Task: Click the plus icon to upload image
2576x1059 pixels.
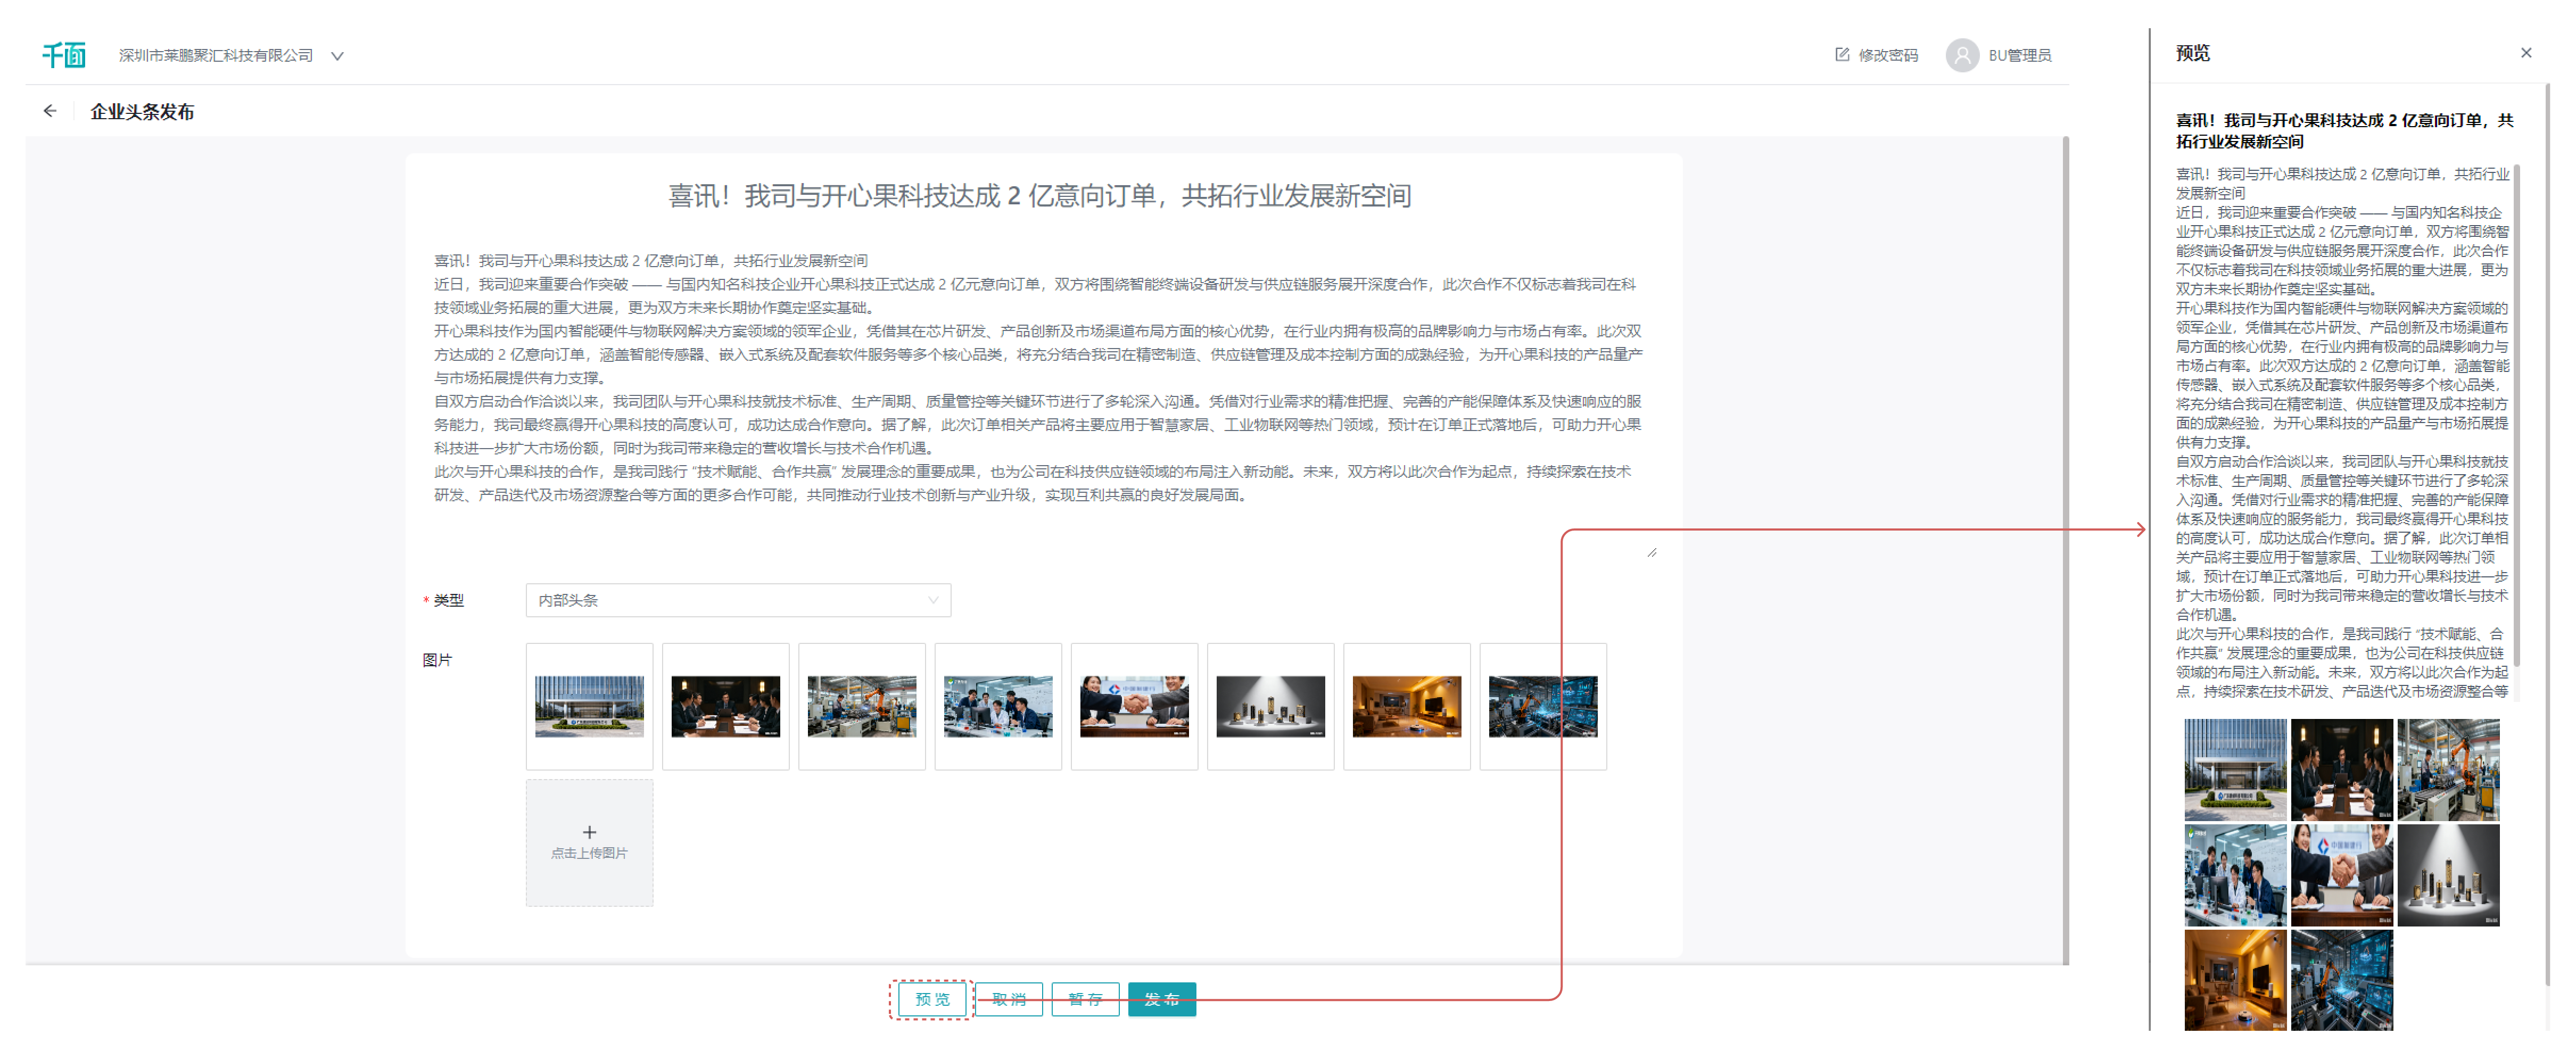Action: click(589, 832)
